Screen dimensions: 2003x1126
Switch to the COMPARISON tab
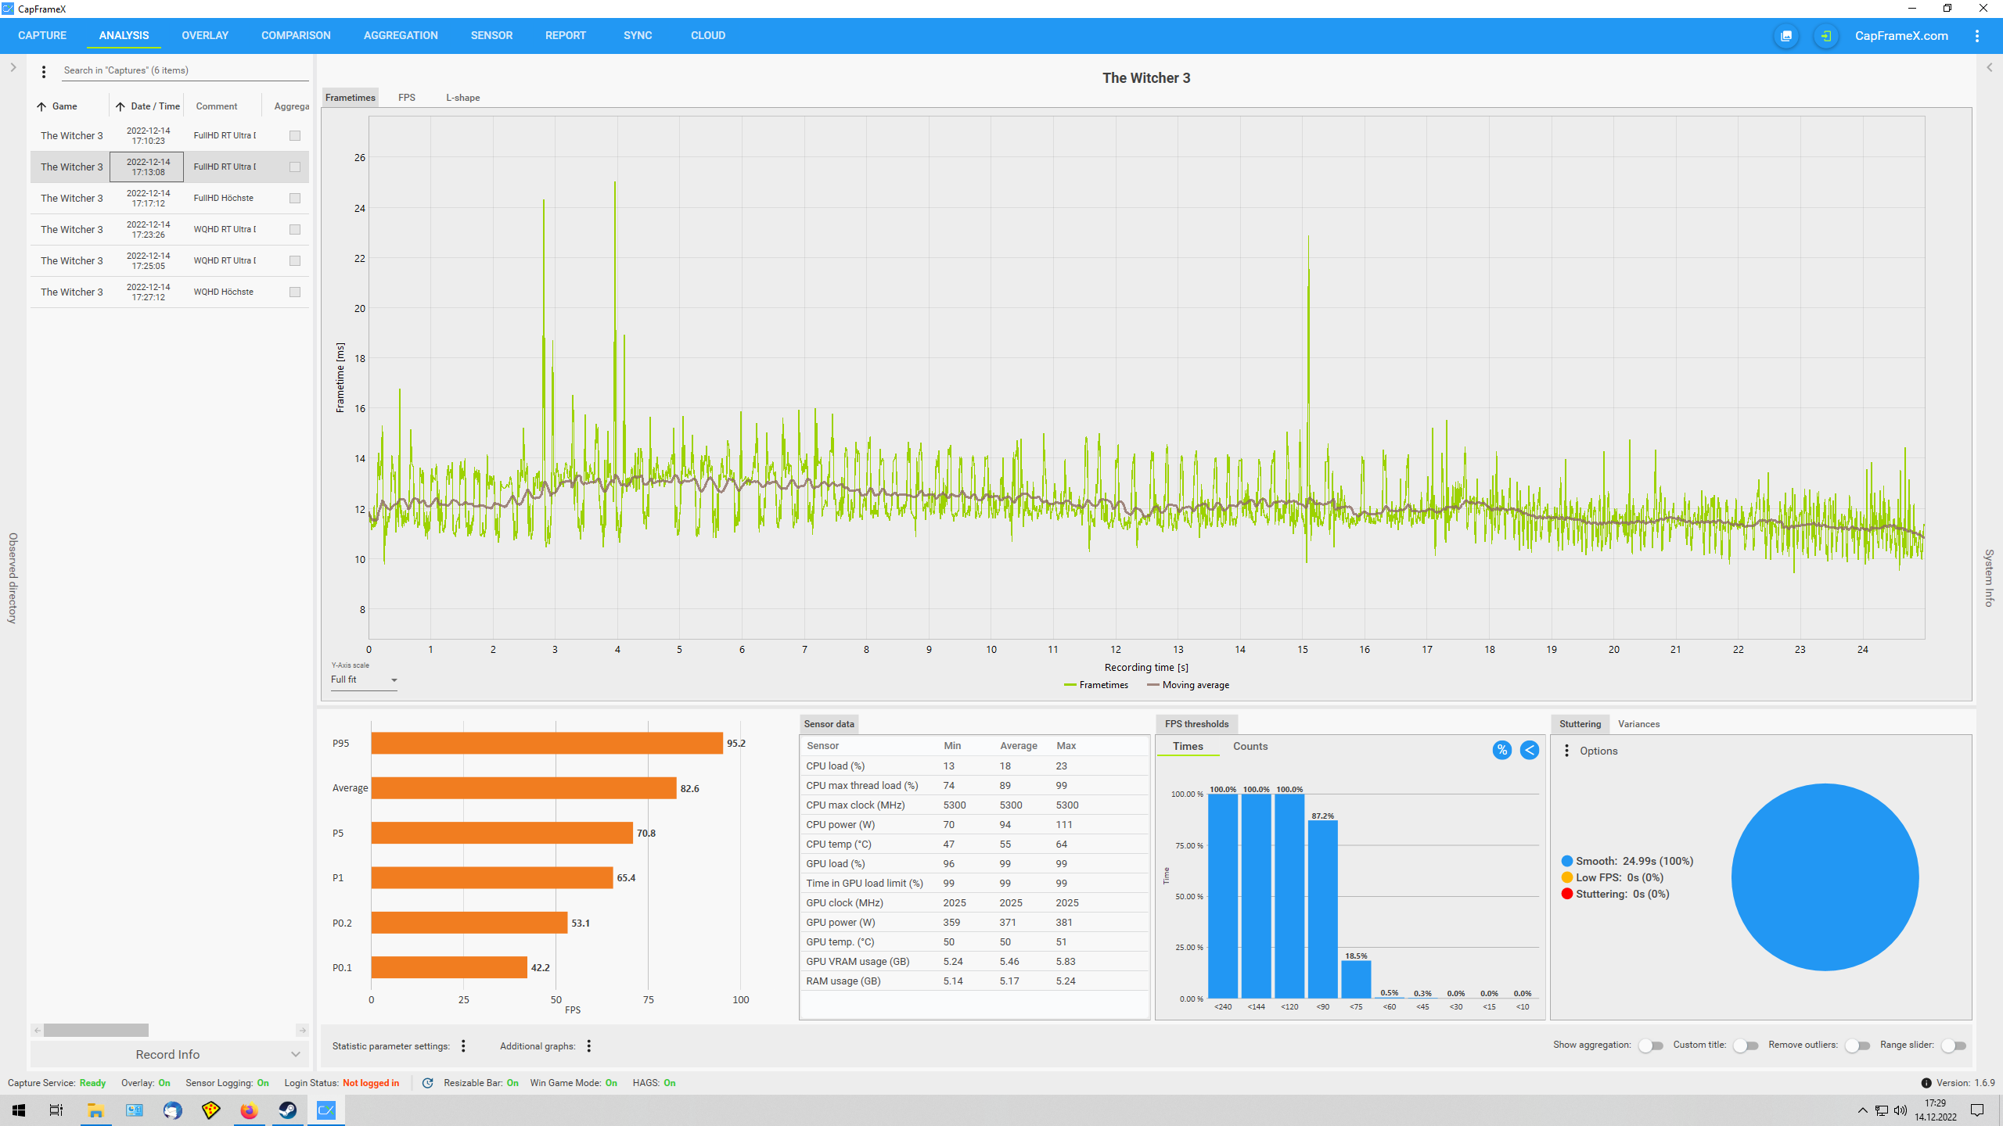(296, 36)
